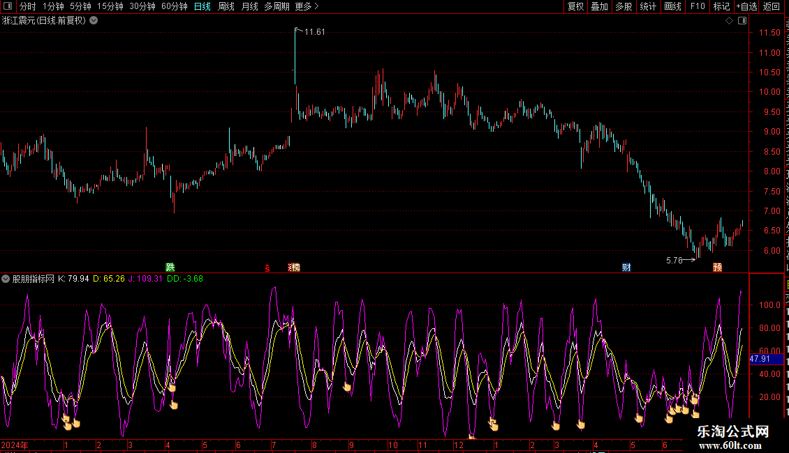This screenshot has height=453, width=789.
Task: Click the orange 预 event marker
Action: click(x=718, y=267)
